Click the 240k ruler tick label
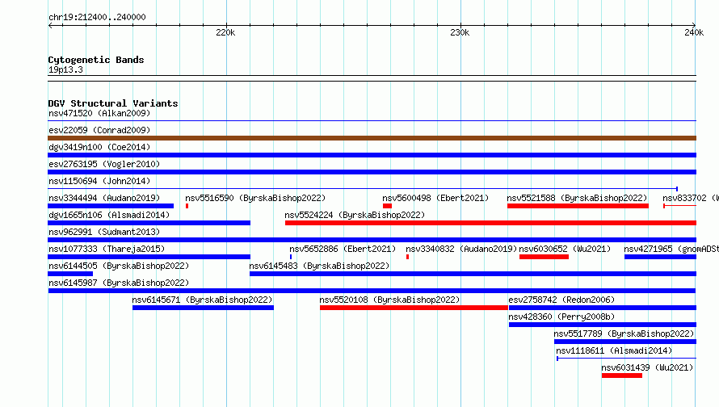This screenshot has width=719, height=407. 694,32
